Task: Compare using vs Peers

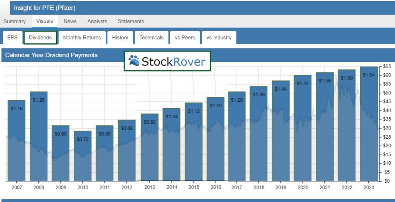Action: coord(185,38)
